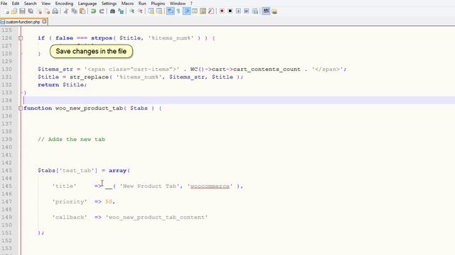Image resolution: width=455 pixels, height=255 pixels.
Task: Click the rightmost toolbar icon after ABC
Action: (x=274, y=11)
